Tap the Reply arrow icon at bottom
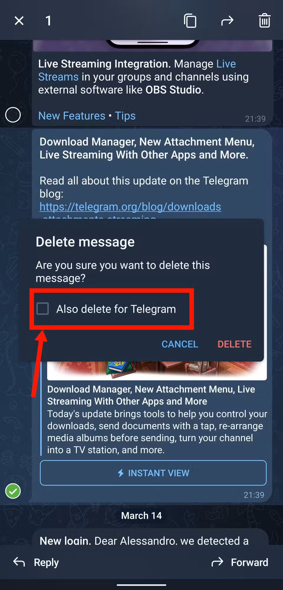This screenshot has width=283, height=590. coord(19,562)
